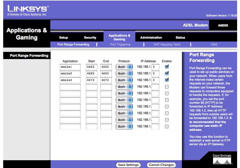Open Protocol dropdown in fifth row
This screenshot has height=168, width=240.
pyautogui.click(x=124, y=93)
